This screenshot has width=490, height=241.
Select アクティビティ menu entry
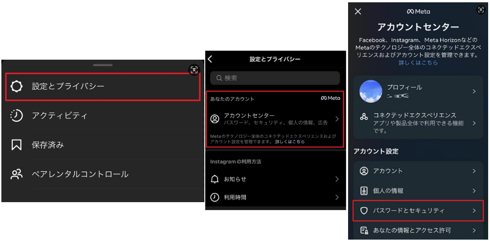[x=103, y=116]
